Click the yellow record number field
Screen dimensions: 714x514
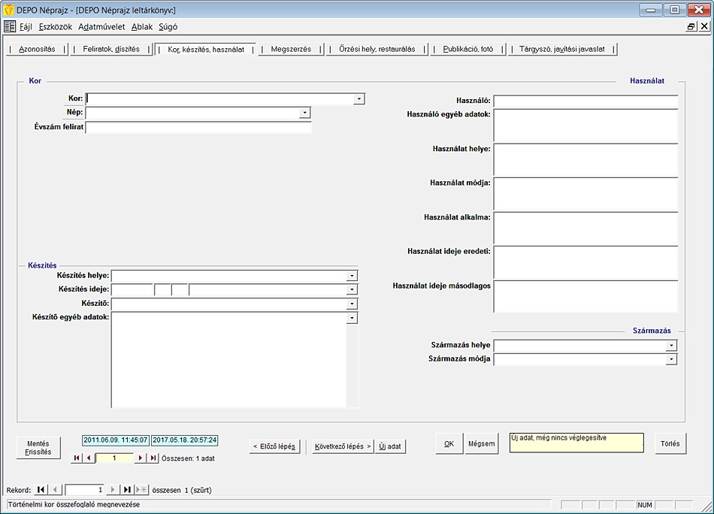(x=115, y=458)
